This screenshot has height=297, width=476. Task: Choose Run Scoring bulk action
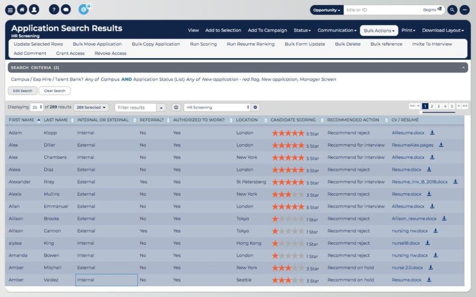[203, 44]
